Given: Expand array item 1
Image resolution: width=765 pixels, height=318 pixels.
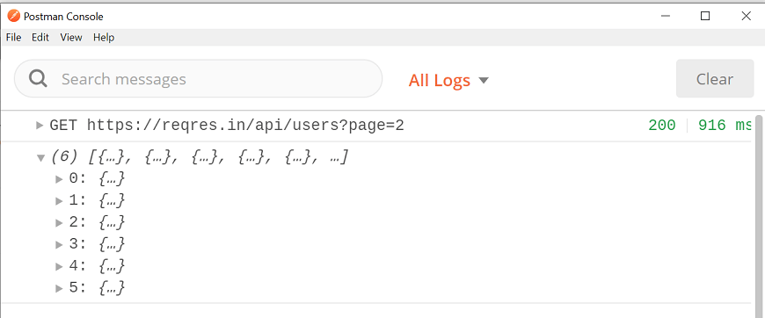Looking at the screenshot, I should pyautogui.click(x=59, y=200).
